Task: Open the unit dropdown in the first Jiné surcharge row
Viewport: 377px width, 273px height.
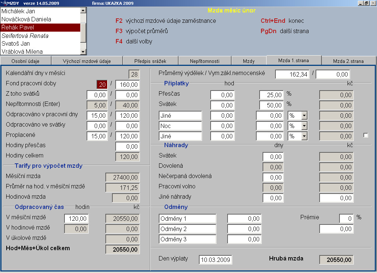Action: [304, 116]
